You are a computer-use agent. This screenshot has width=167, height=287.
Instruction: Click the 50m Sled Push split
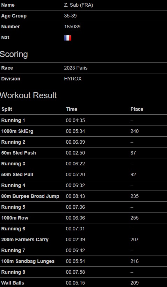click(x=19, y=153)
